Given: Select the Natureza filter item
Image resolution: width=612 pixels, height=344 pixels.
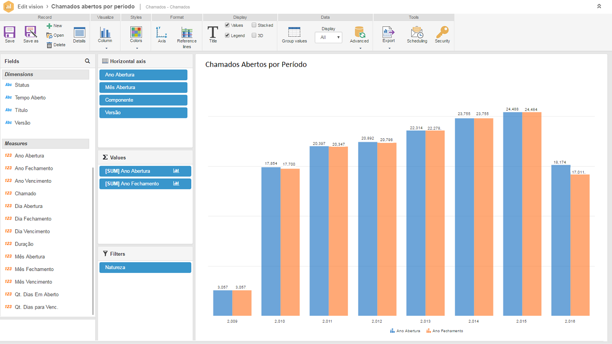Looking at the screenshot, I should point(145,267).
